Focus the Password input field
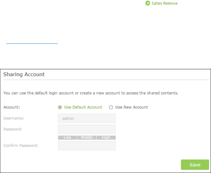 [87, 129]
